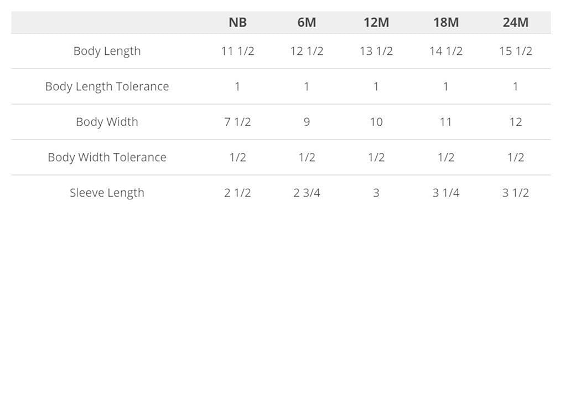The width and height of the screenshot is (565, 397).
Task: Select the Body Width Tolerance row label
Action: click(107, 157)
